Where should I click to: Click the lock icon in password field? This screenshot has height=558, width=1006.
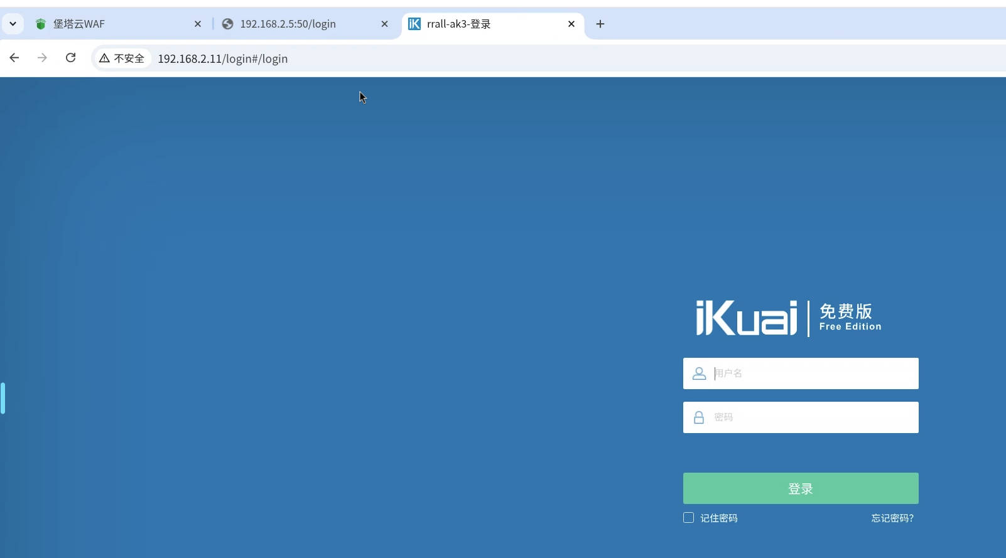point(699,417)
